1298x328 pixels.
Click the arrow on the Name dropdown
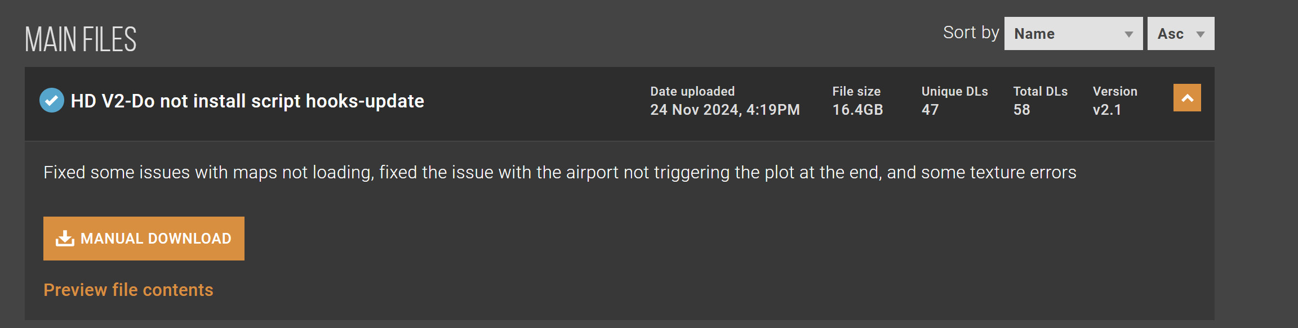pyautogui.click(x=1128, y=34)
